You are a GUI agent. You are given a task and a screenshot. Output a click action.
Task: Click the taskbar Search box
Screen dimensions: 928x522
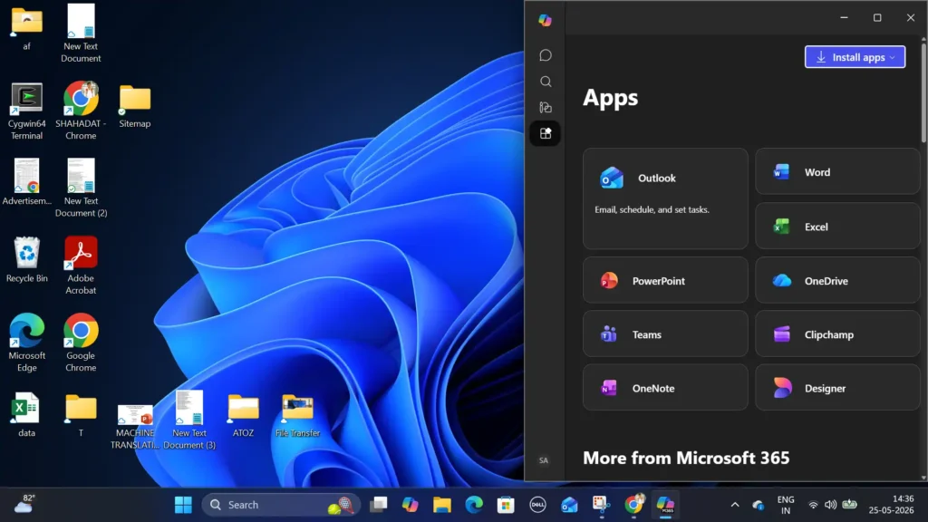[281, 505]
